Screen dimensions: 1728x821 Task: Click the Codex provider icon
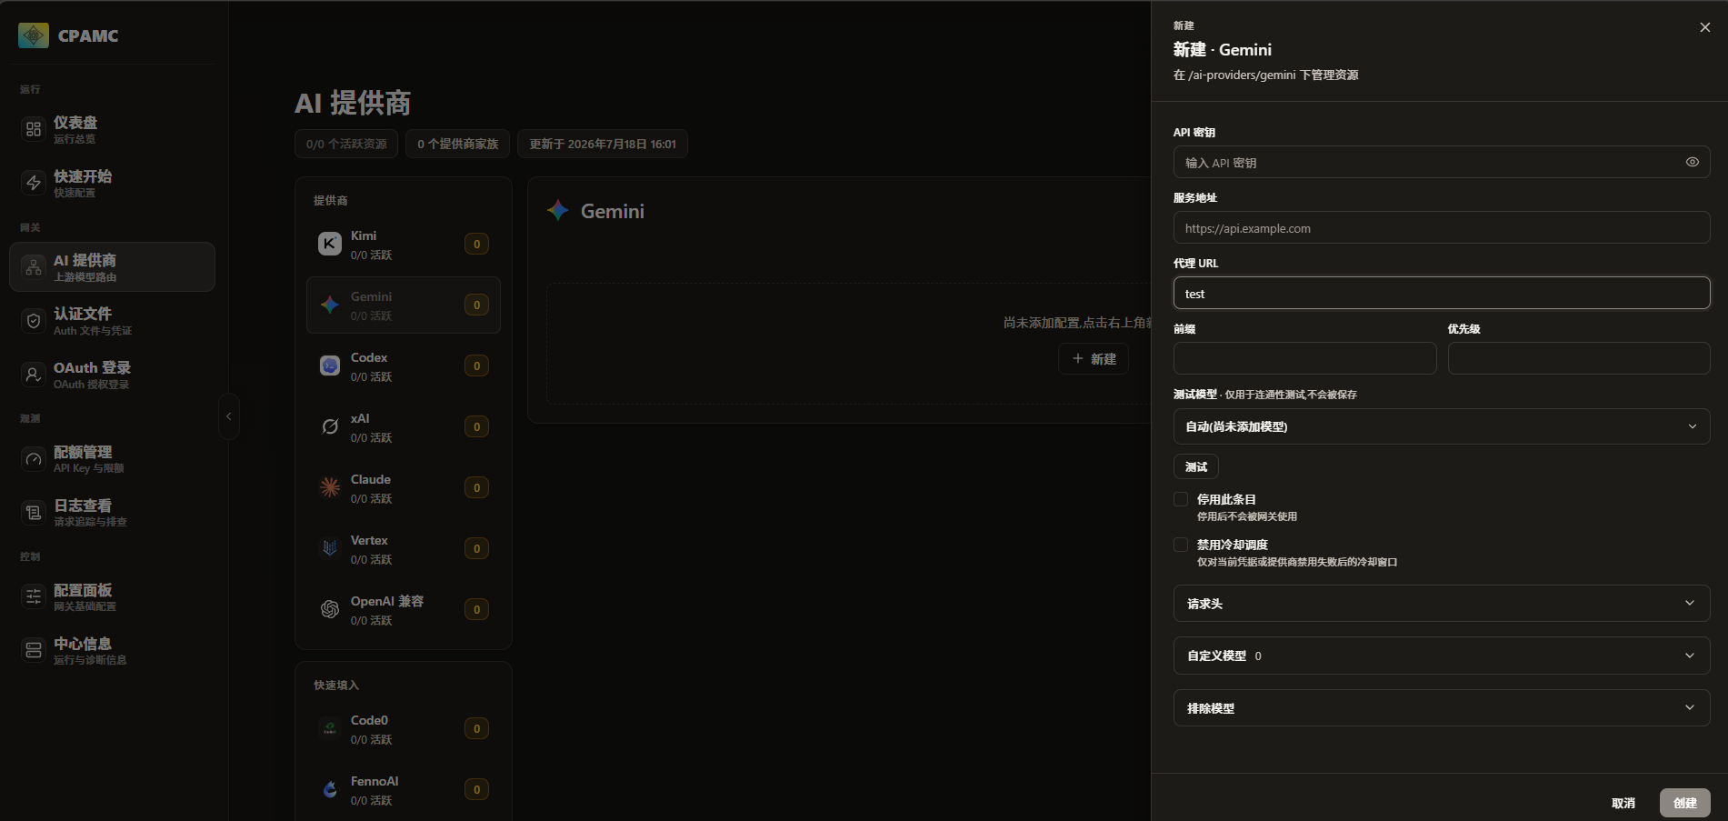click(330, 365)
